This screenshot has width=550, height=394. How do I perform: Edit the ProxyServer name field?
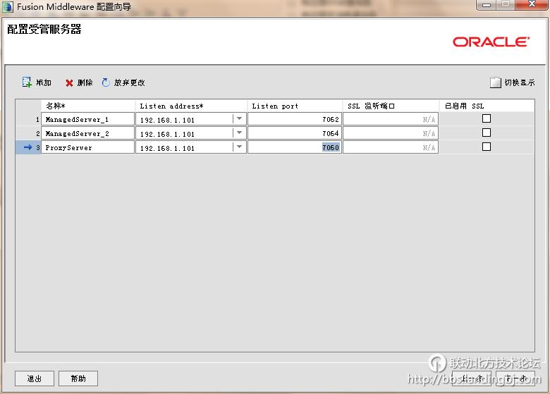pos(87,147)
